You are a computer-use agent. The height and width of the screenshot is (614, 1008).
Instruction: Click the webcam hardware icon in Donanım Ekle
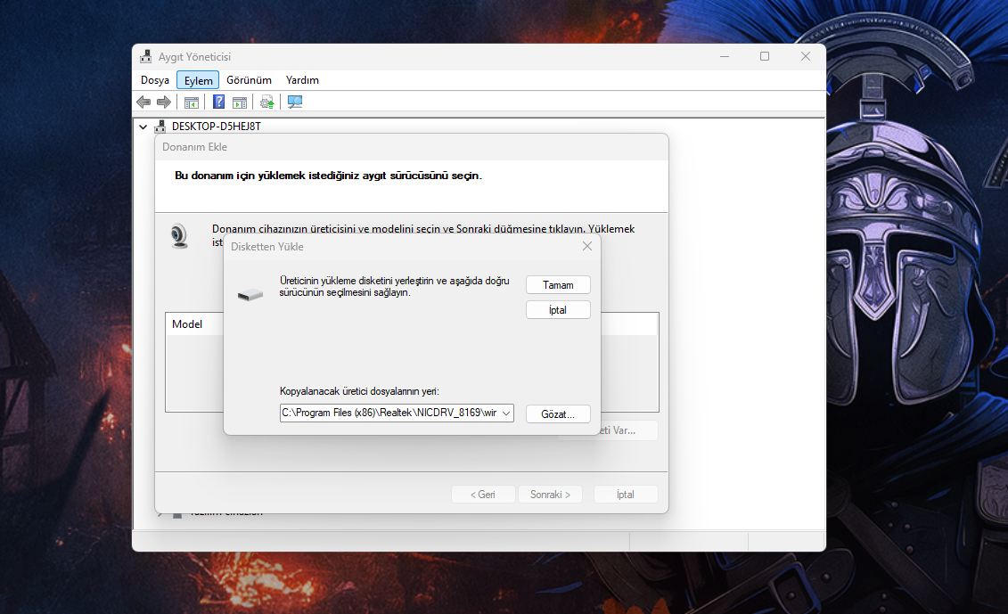tap(179, 236)
